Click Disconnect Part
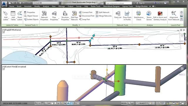 (87, 16)
